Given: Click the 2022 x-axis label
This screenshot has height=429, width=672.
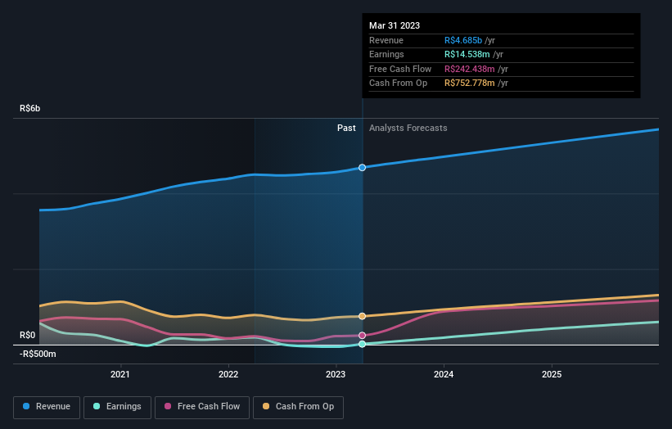Looking at the screenshot, I should coord(228,374).
